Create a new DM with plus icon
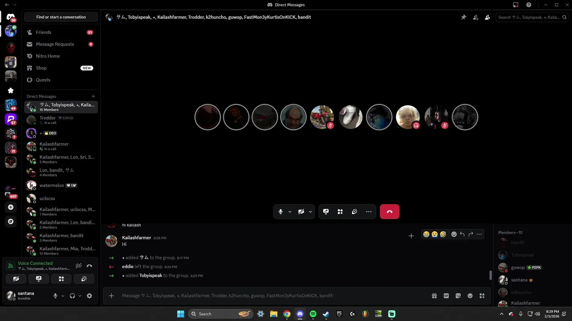This screenshot has width=572, height=321. [x=93, y=96]
